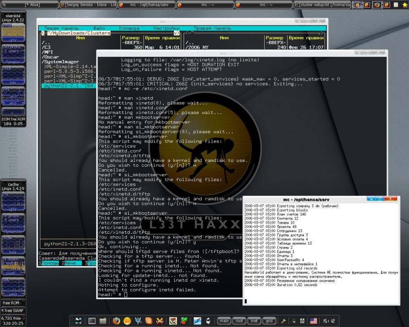Switch to the grid desktop button
Image resolution: width=409 pixels, height=327 pixels.
tap(270, 321)
